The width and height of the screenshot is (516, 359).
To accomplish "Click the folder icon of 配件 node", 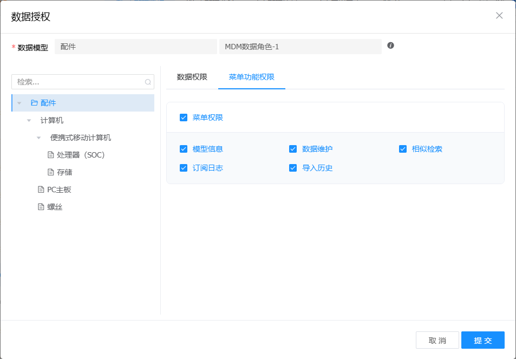I will [x=34, y=103].
